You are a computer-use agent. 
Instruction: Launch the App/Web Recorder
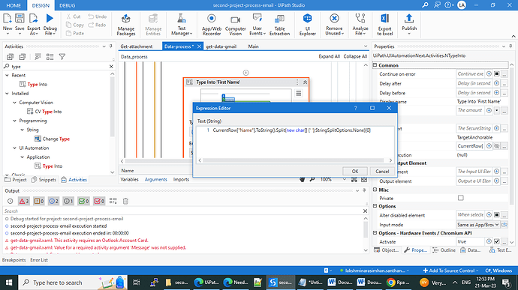(212, 25)
